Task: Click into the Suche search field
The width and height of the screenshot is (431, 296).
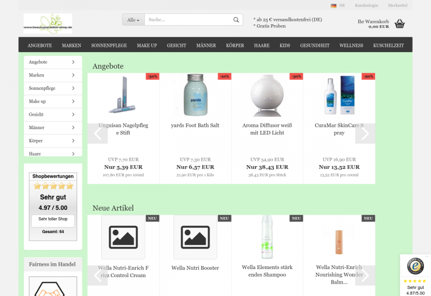Action: (x=189, y=20)
